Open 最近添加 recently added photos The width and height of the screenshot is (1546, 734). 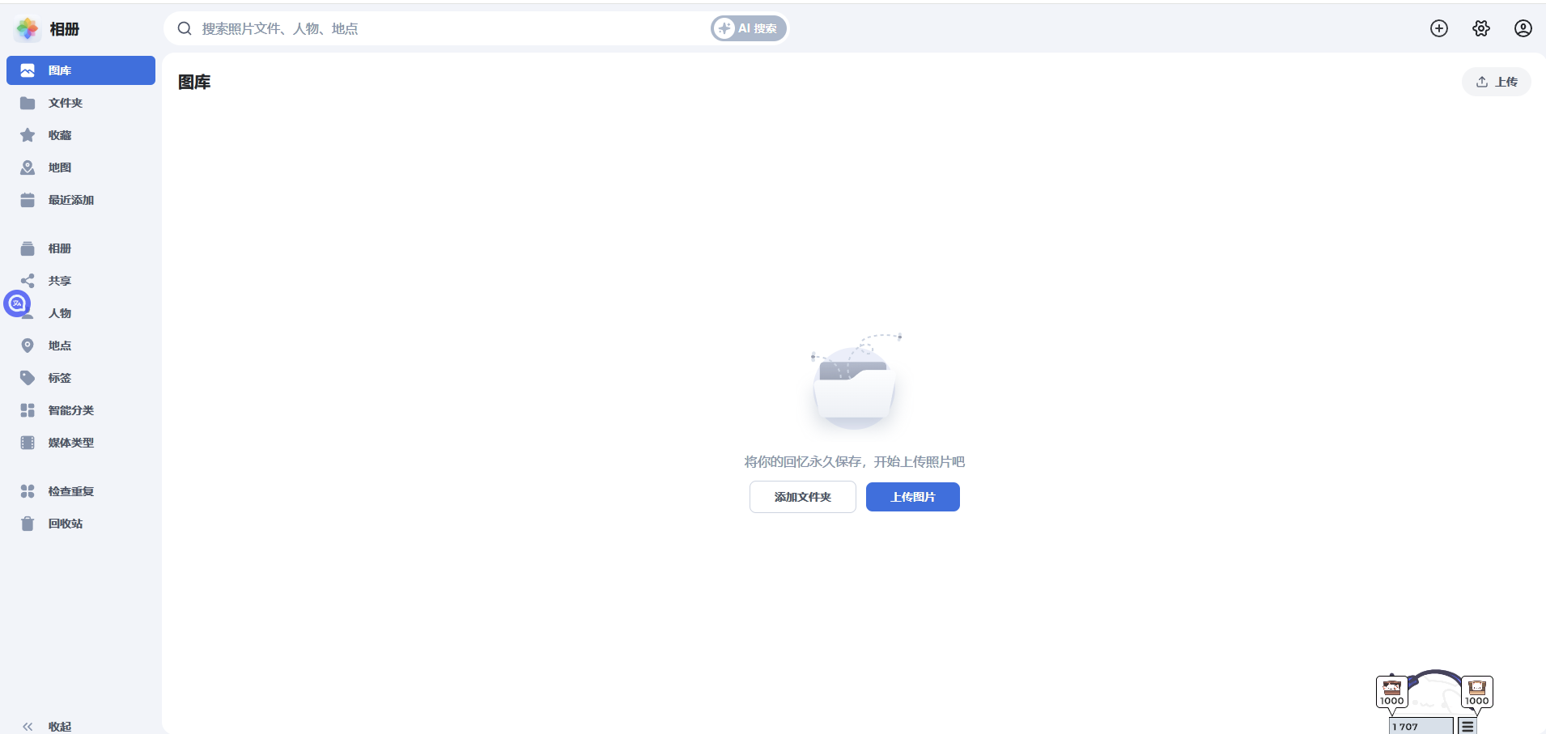tap(70, 199)
